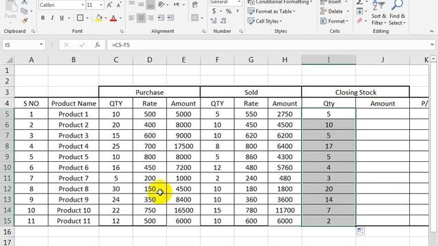
Task: Open the Calibri font name dropdown
Action: (x=82, y=5)
